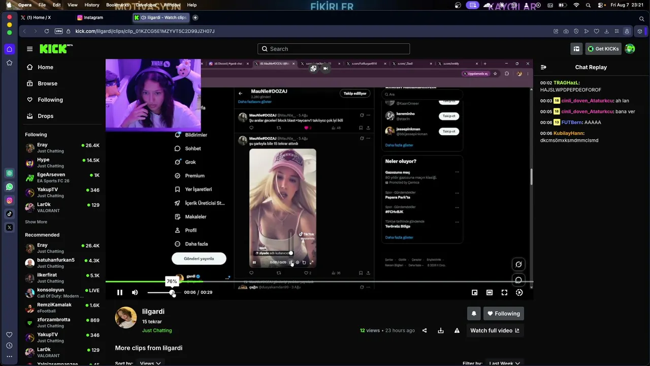Open X (Twitter) icon in Opera sidebar
This screenshot has height=366, width=650.
pyautogui.click(x=9, y=227)
